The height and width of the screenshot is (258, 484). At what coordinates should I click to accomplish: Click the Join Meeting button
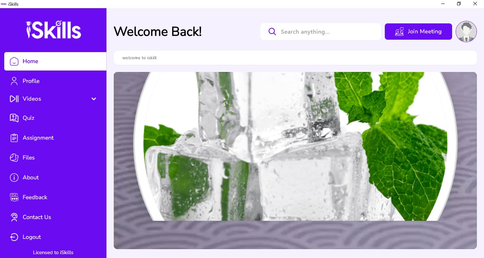(418, 32)
